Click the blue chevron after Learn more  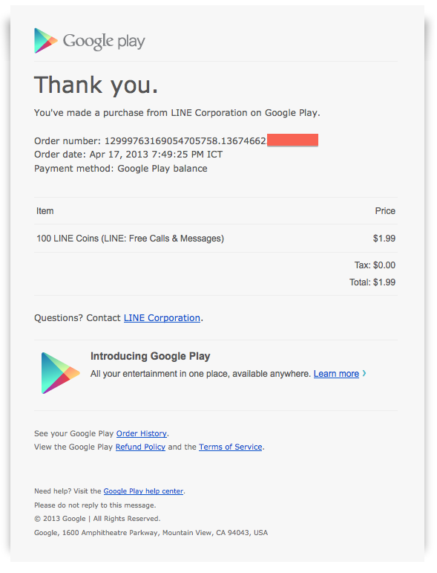point(364,374)
